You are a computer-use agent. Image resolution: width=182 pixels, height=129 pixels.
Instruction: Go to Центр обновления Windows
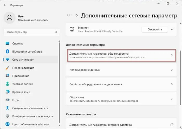coord(31,124)
